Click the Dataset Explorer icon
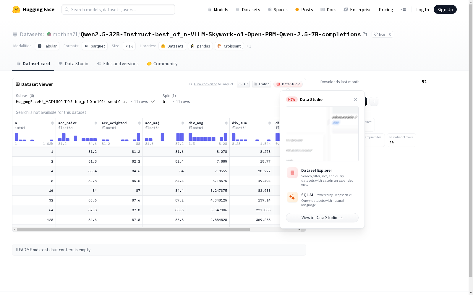The height and width of the screenshot is (295, 473). 292,173
